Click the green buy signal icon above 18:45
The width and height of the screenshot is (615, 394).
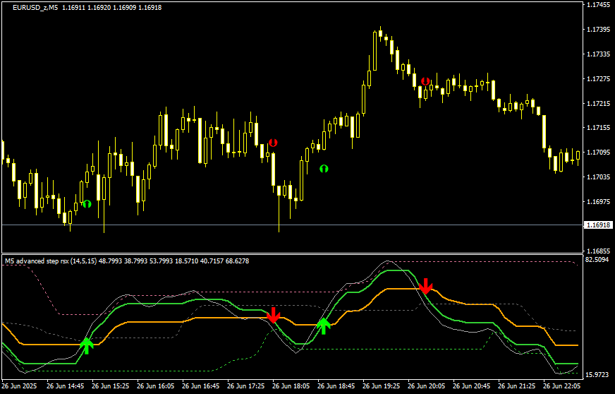click(324, 169)
